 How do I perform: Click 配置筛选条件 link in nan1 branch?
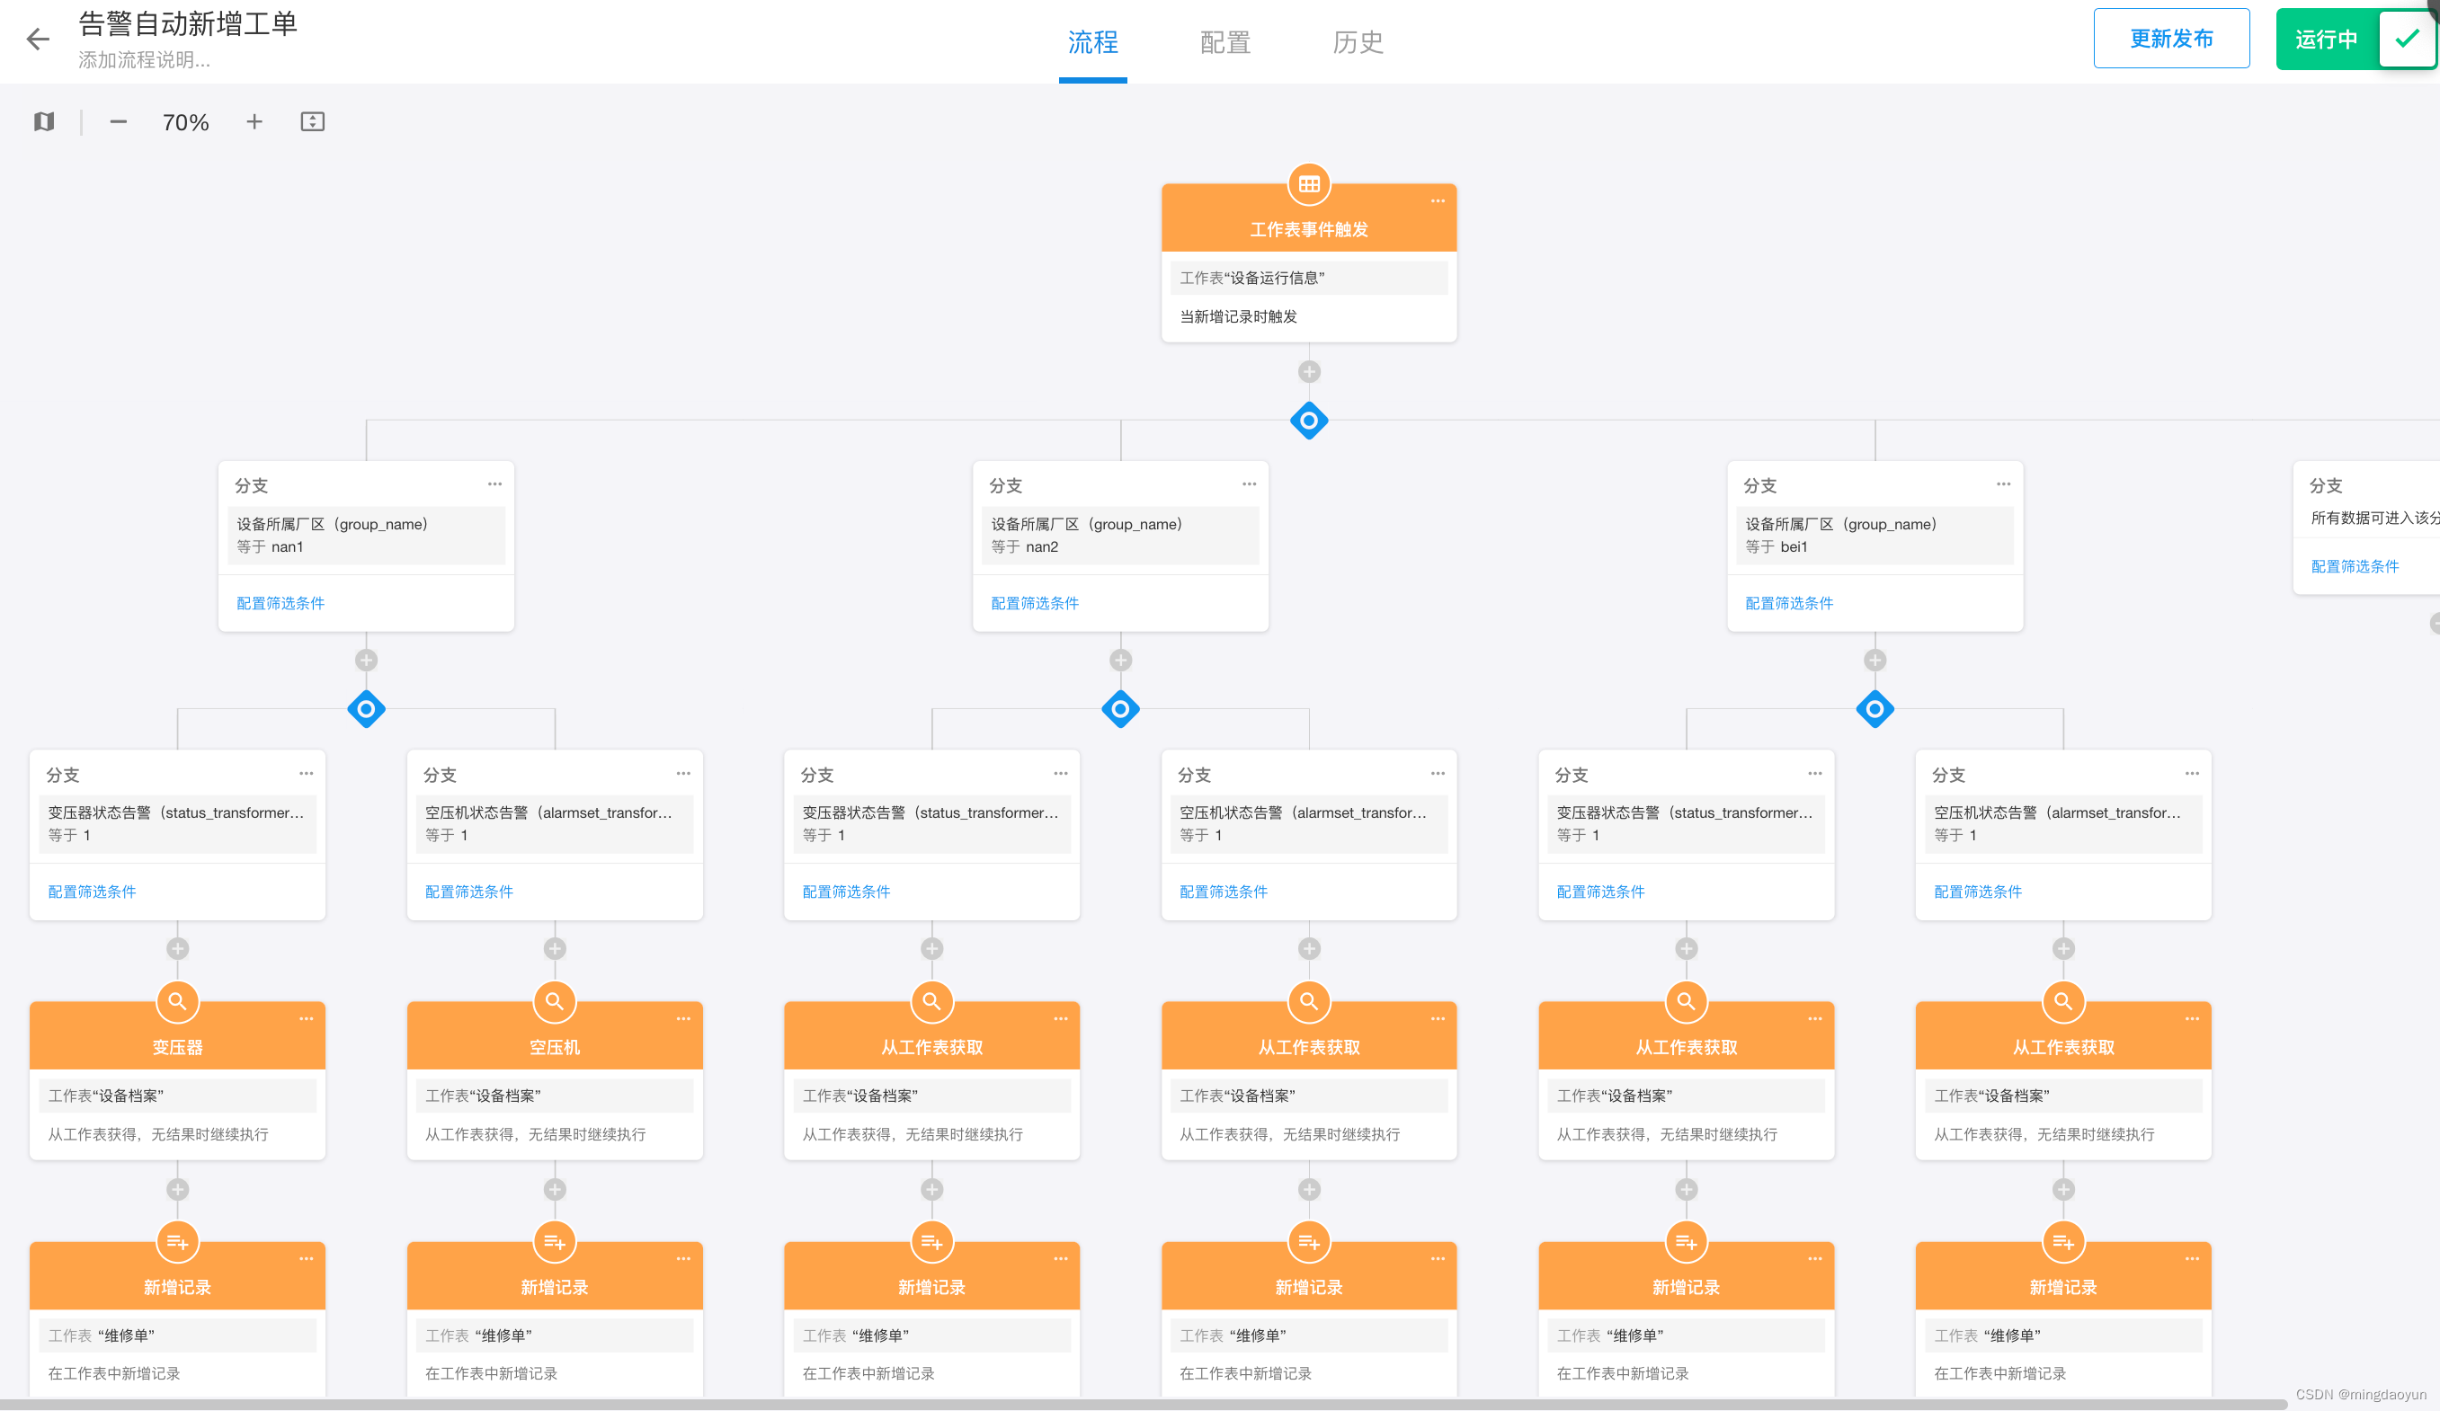click(281, 603)
